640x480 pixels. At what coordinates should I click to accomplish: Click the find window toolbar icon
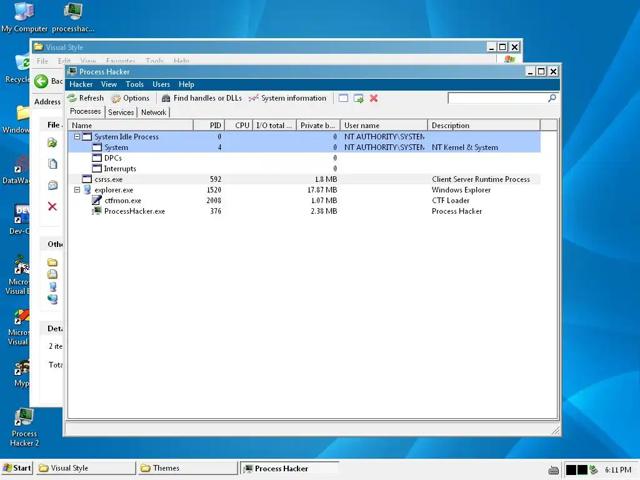pos(343,98)
